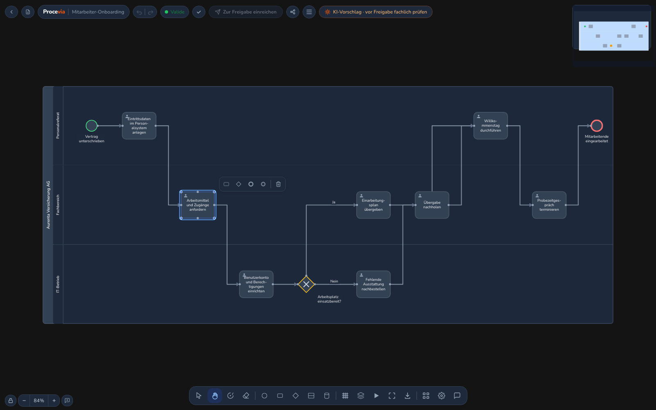
Task: Select task Einarbeitungsplan übergeben
Action: pos(374,205)
